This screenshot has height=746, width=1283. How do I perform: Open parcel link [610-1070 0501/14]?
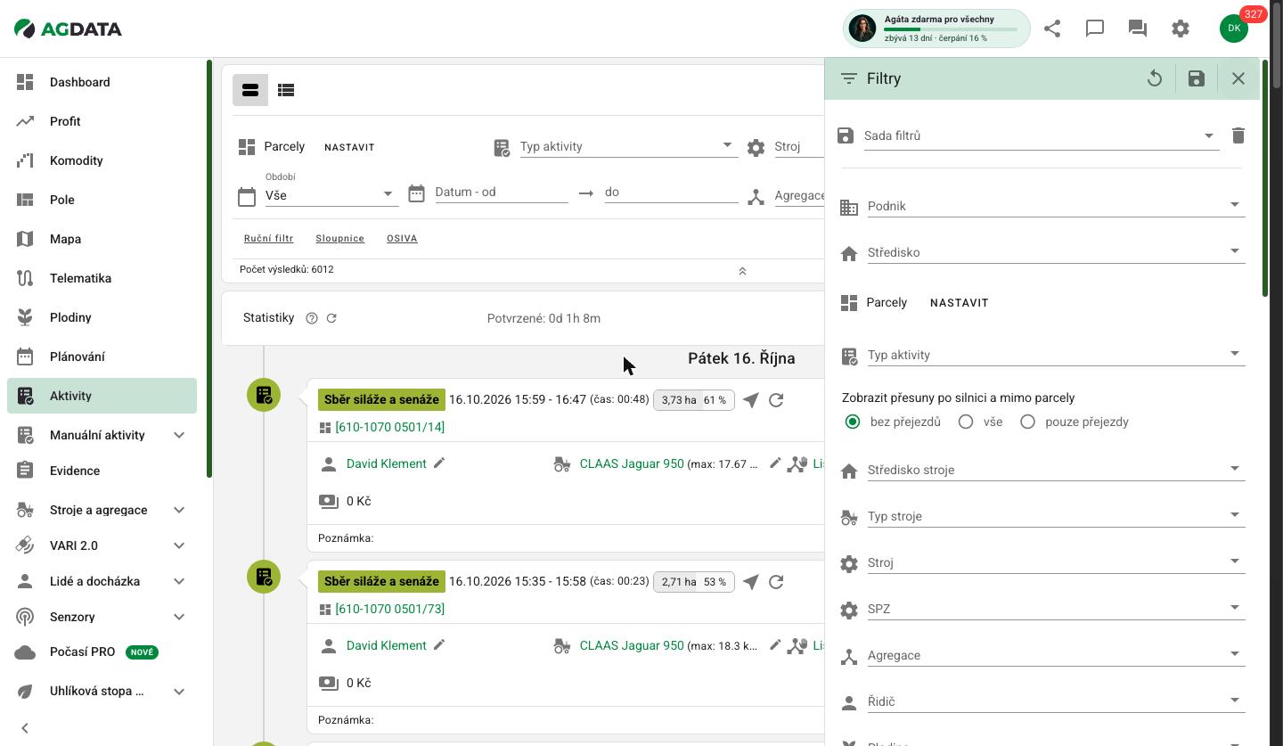point(389,427)
